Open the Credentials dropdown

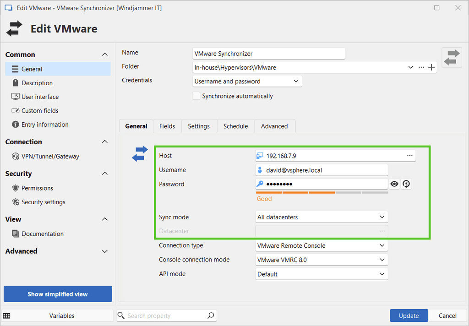[x=247, y=81]
